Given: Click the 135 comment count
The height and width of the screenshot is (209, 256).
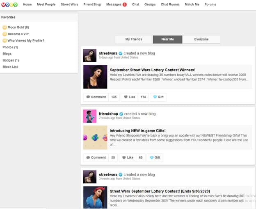Looking at the screenshot, I should pos(114,97).
